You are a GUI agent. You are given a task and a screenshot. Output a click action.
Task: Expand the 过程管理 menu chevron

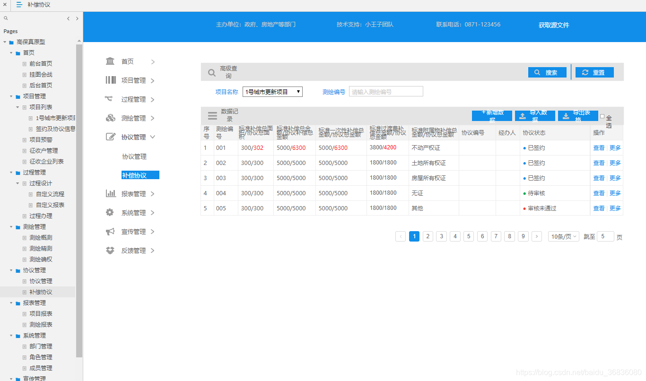(153, 99)
